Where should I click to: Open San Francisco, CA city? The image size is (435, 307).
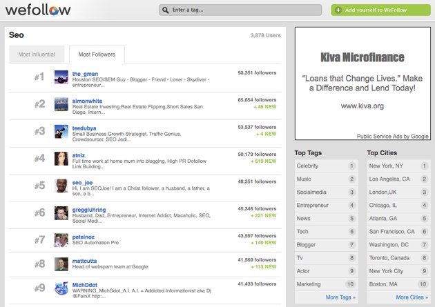398,232
